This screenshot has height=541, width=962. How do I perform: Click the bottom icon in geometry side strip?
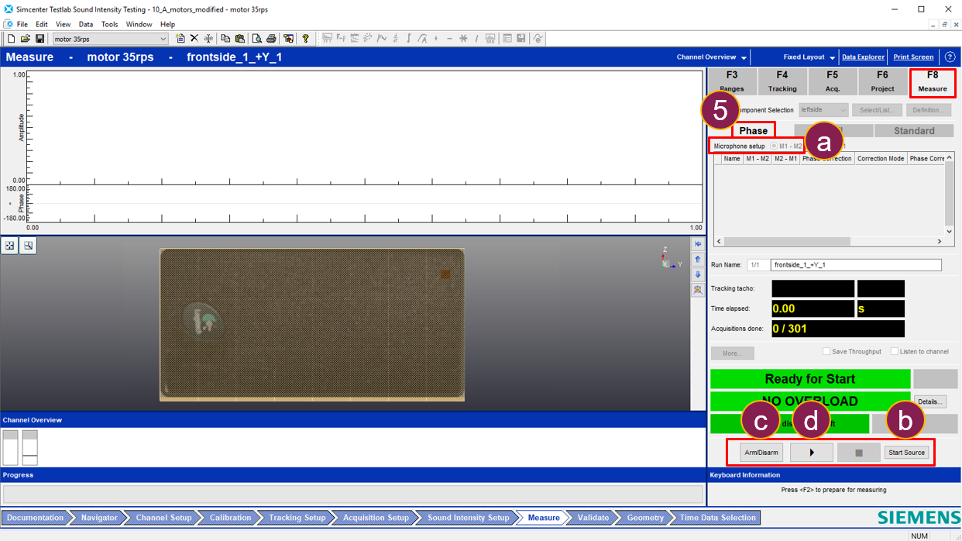click(x=698, y=289)
